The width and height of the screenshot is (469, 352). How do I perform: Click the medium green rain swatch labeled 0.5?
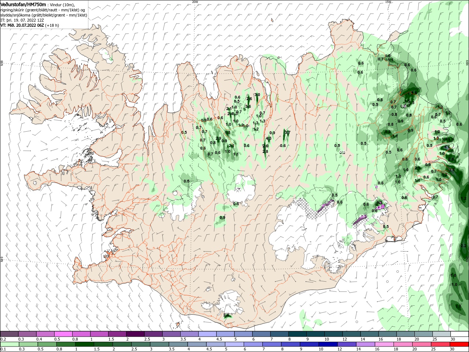(47, 344)
